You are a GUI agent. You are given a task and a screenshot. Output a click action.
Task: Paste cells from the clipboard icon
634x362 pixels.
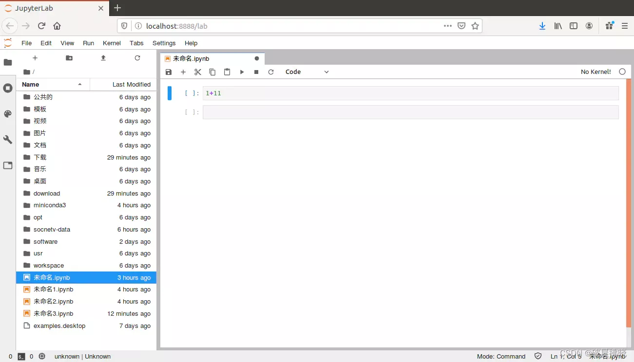(227, 72)
